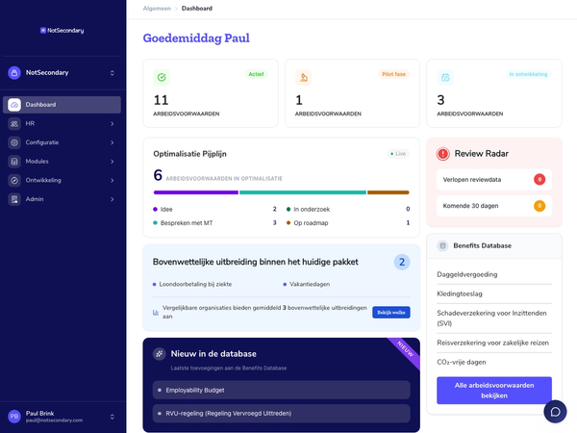577x433 pixels.
Task: Go to Algemeen in the breadcrumb
Action: 157,8
